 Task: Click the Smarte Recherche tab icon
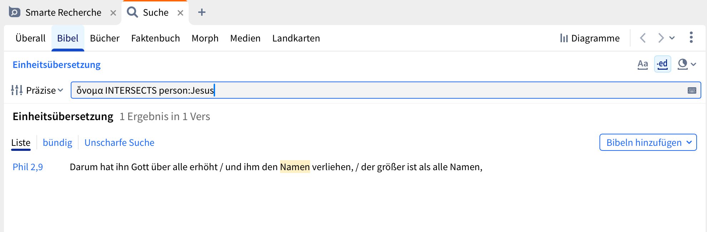click(15, 13)
